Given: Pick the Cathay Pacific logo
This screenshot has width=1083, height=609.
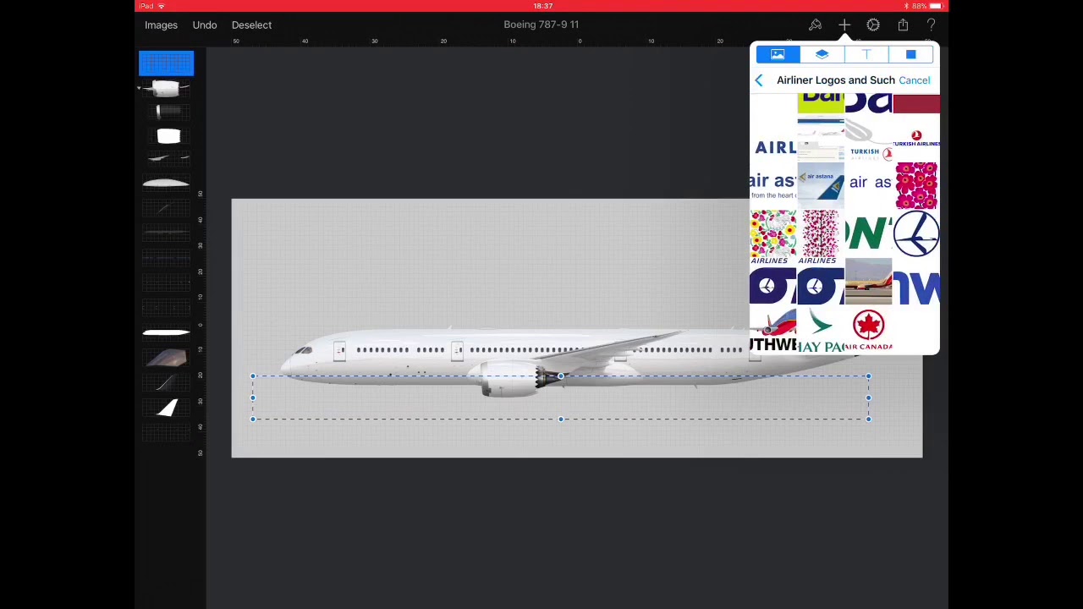Looking at the screenshot, I should coord(821,330).
